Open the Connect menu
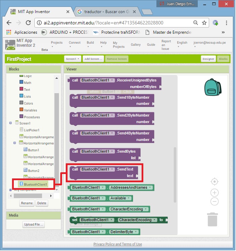 click(75, 44)
